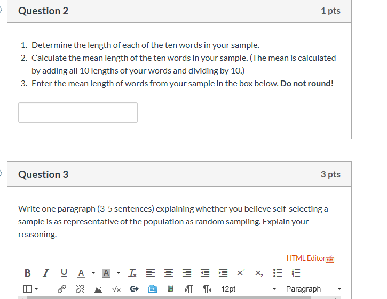Increase indent icon
387x299 pixels.
pos(223,273)
